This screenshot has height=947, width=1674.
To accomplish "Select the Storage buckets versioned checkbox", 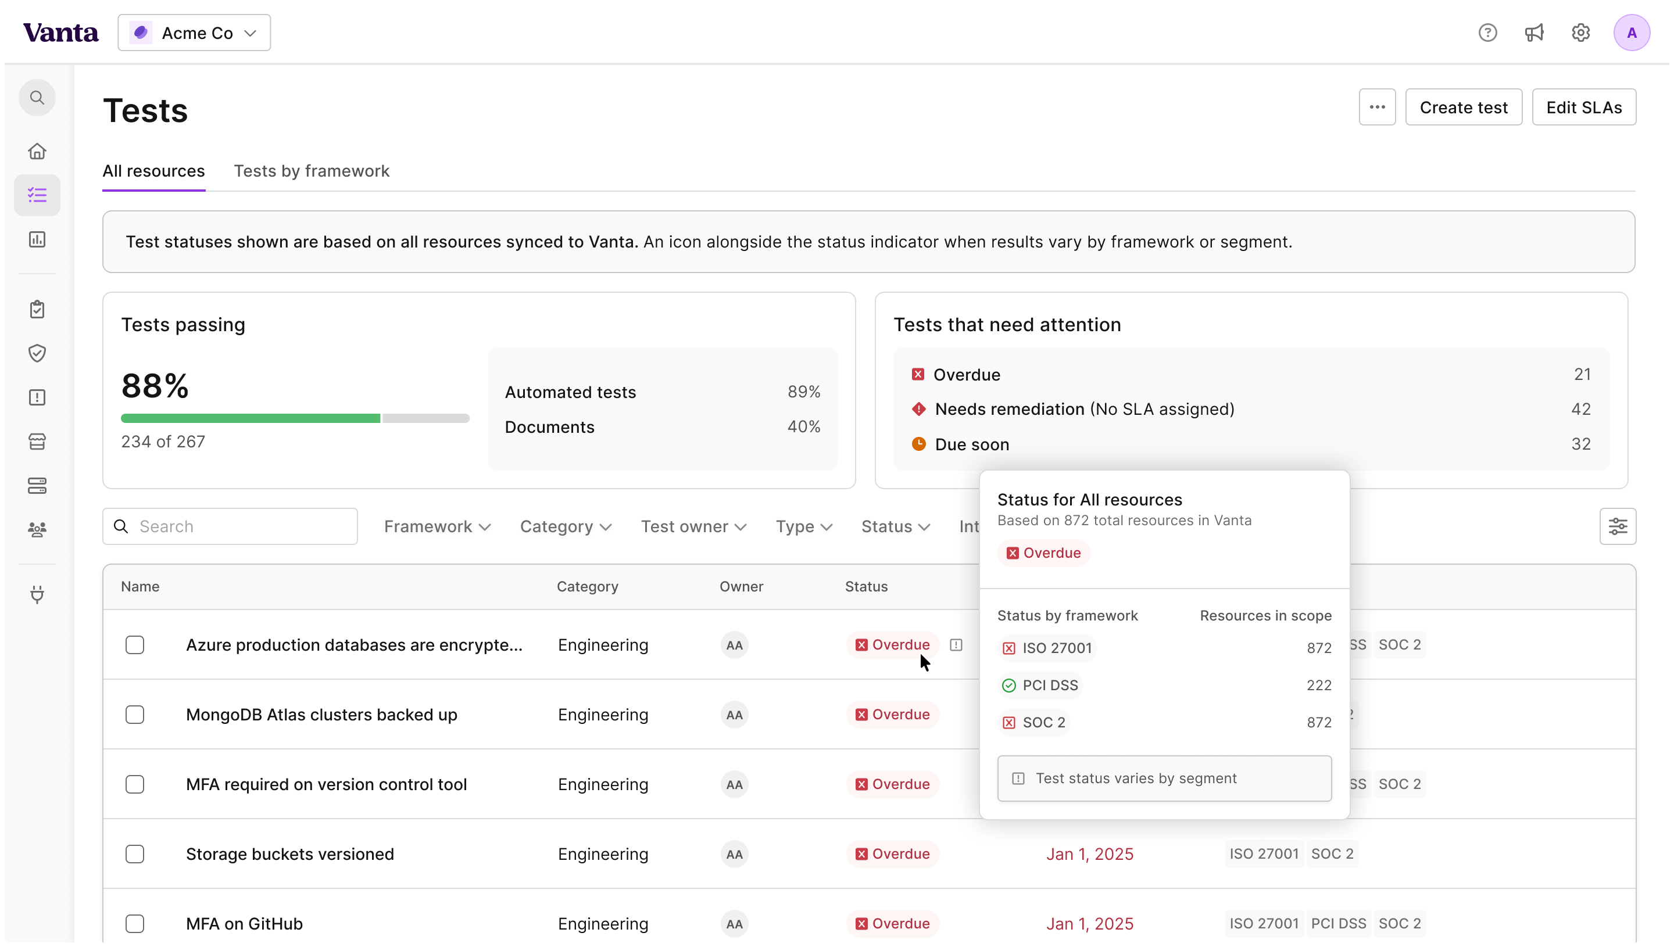I will point(135,854).
